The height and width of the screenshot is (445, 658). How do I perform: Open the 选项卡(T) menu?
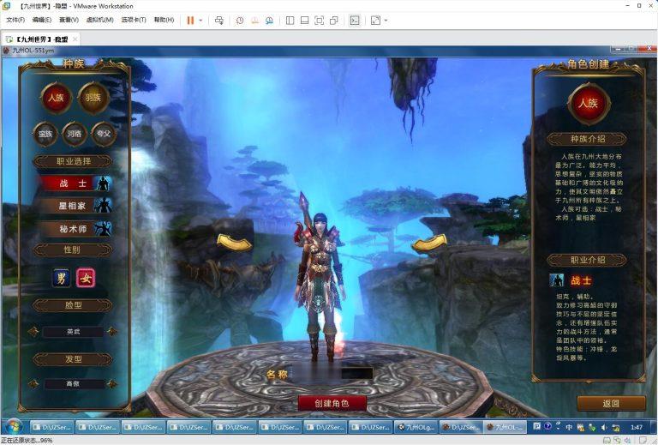pos(134,20)
